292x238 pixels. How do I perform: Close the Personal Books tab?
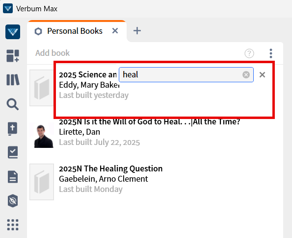click(x=115, y=31)
